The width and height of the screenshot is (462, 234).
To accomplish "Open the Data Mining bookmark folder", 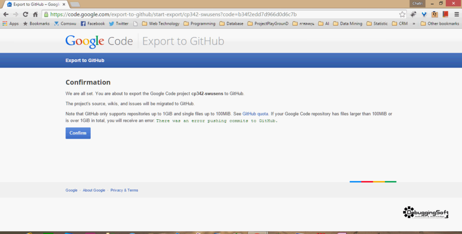I will pos(348,23).
